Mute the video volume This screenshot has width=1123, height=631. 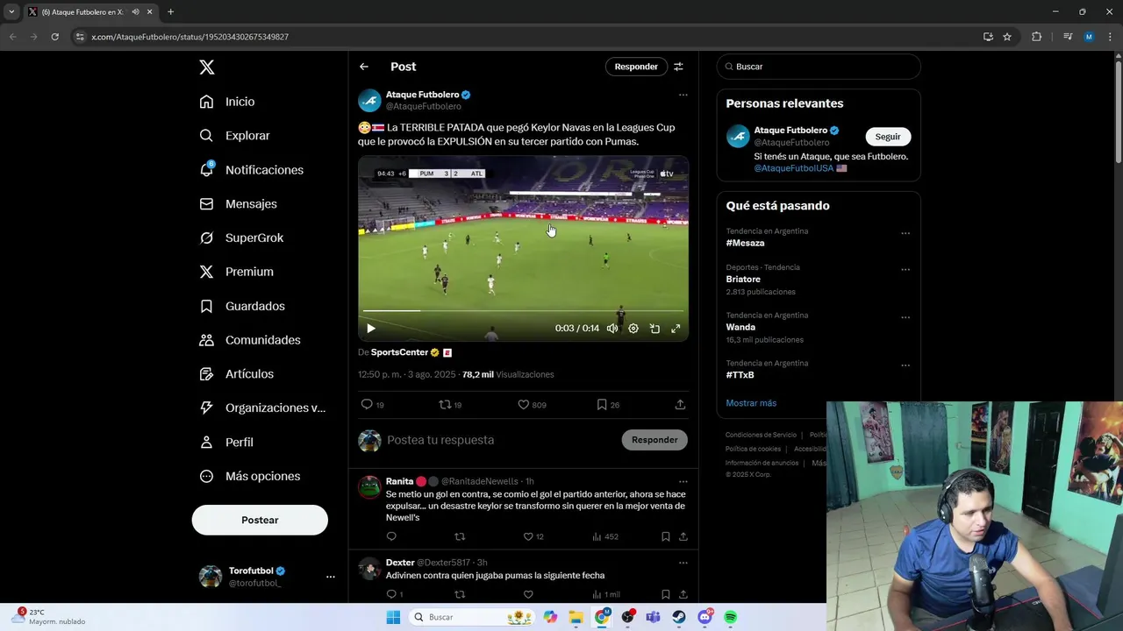[x=612, y=329]
